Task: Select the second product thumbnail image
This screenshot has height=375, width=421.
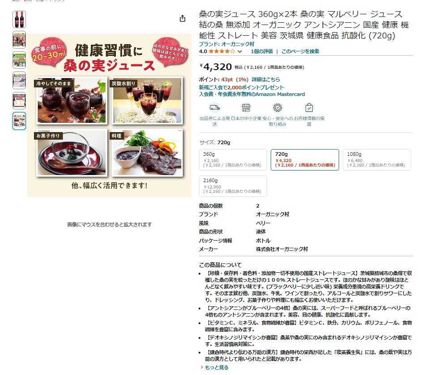Action: (x=19, y=40)
